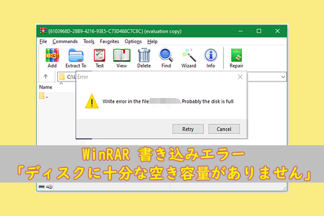
Task: Open the View file tool
Action: pyautogui.click(x=122, y=58)
